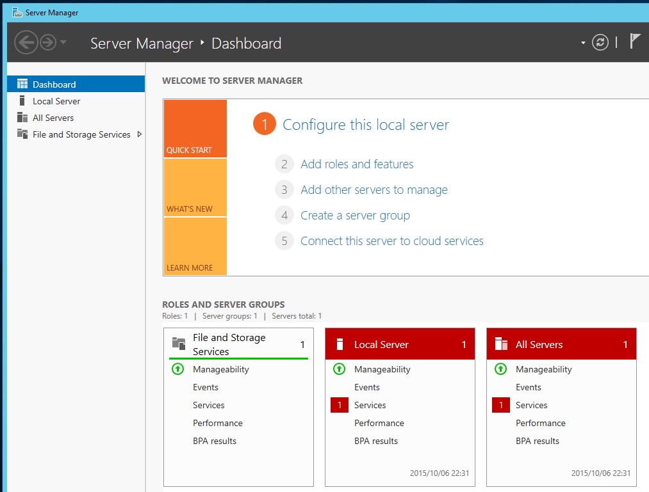
Task: Select Dashboard in the sidebar
Action: click(76, 84)
